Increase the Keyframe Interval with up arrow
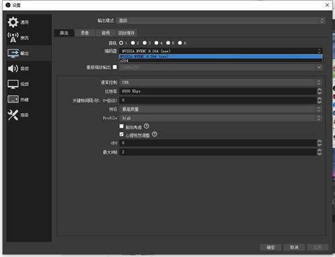 tap(320, 98)
